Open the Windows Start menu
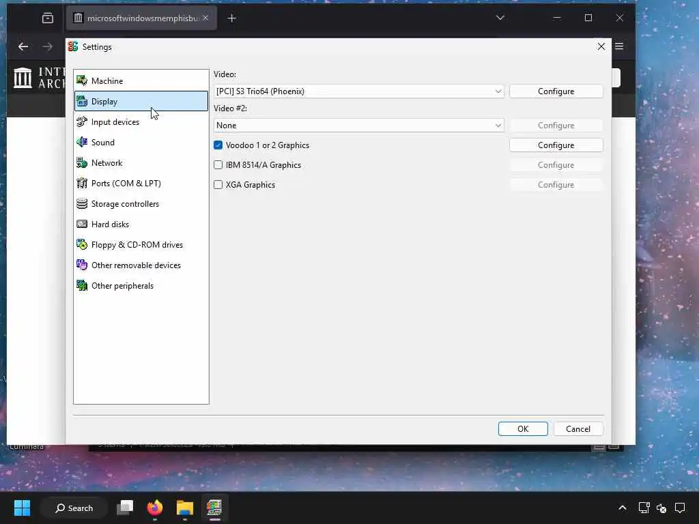This screenshot has height=524, width=699. 23,508
